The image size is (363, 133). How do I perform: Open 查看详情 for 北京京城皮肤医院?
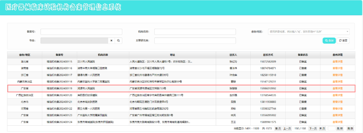point(337,102)
